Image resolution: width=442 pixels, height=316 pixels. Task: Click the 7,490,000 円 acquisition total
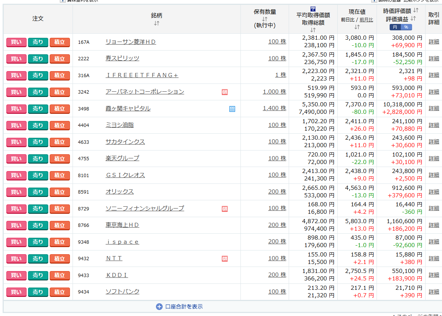tap(317, 112)
